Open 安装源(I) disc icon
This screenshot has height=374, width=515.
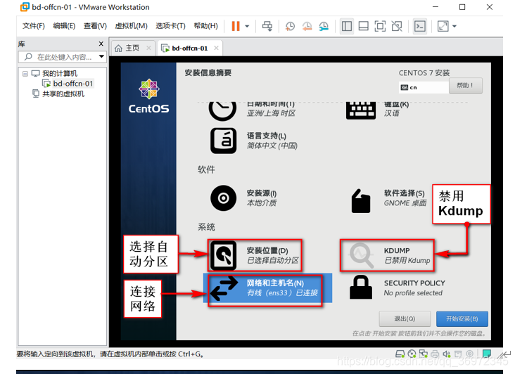click(x=223, y=198)
